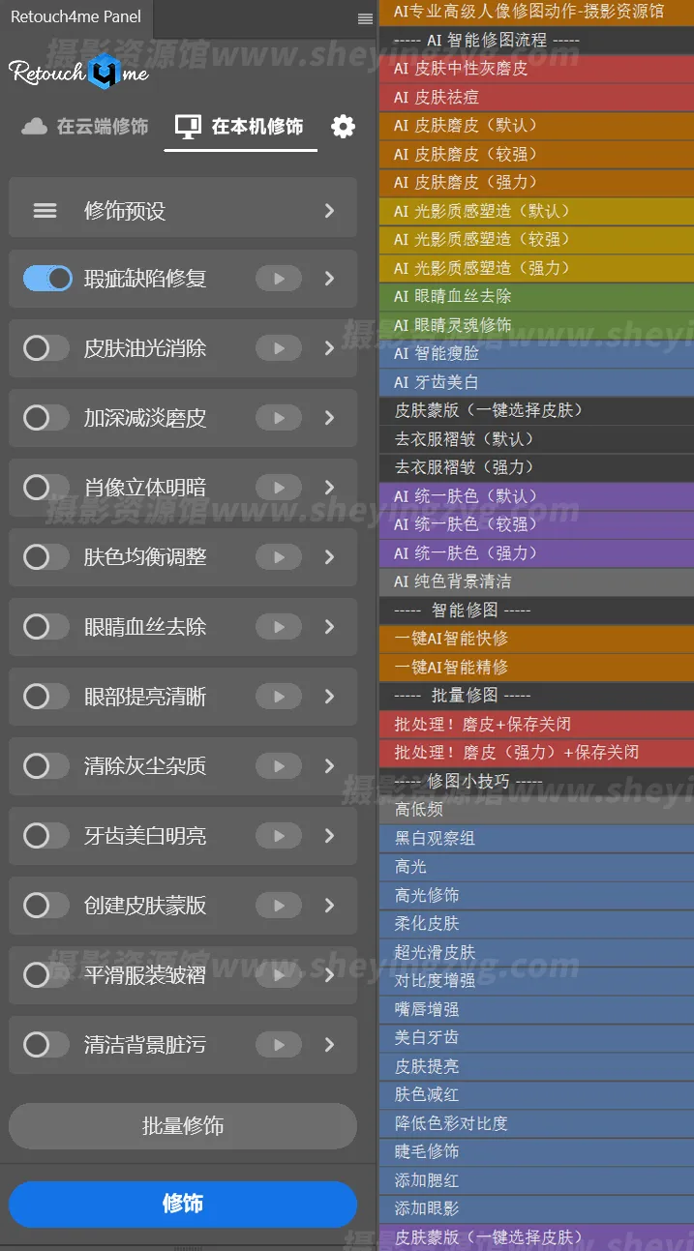Image resolution: width=694 pixels, height=1251 pixels.
Task: Enable the 创建皮肤蒙版 toggle
Action: pos(47,906)
